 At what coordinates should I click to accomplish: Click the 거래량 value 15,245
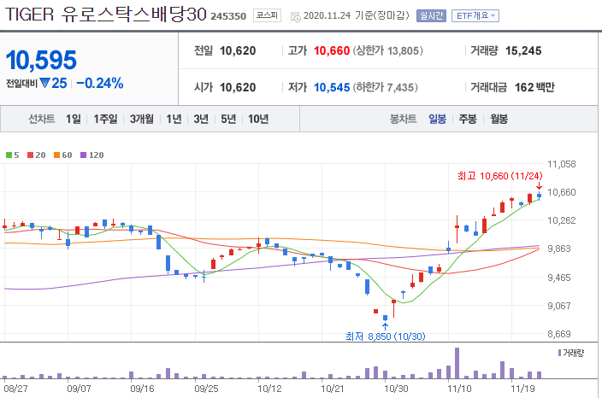point(523,50)
